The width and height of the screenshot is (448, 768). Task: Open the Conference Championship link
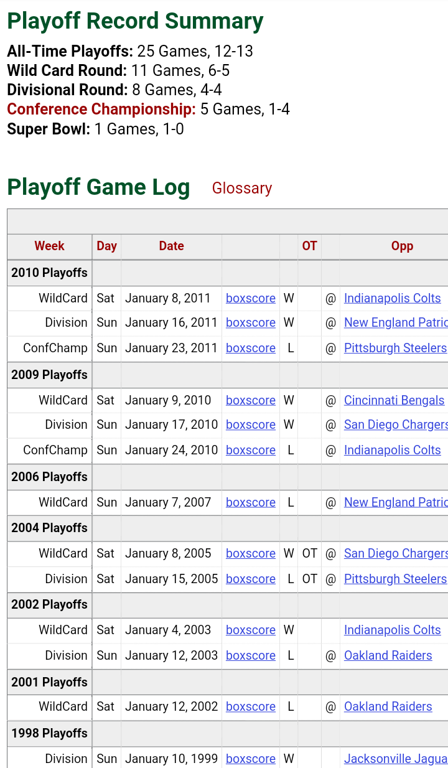101,110
